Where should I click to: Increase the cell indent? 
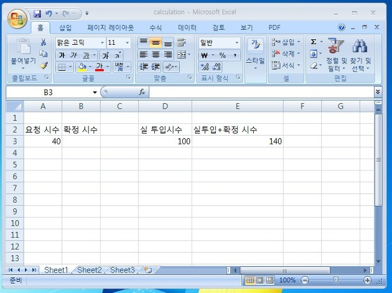[x=156, y=67]
